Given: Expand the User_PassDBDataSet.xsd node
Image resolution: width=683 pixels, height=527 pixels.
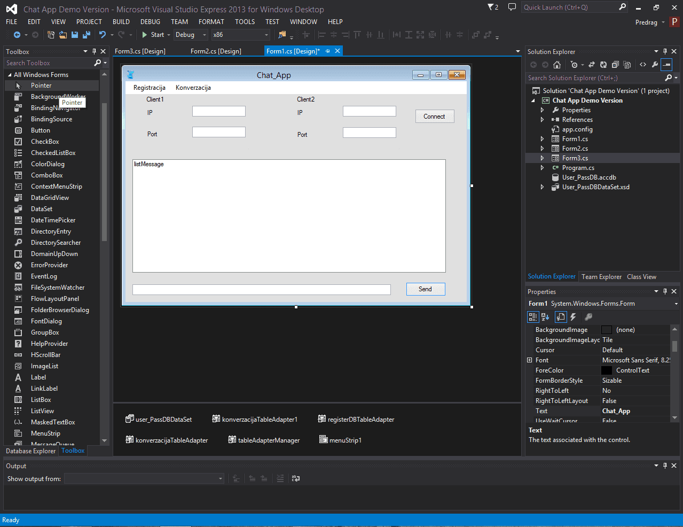Looking at the screenshot, I should 543,187.
